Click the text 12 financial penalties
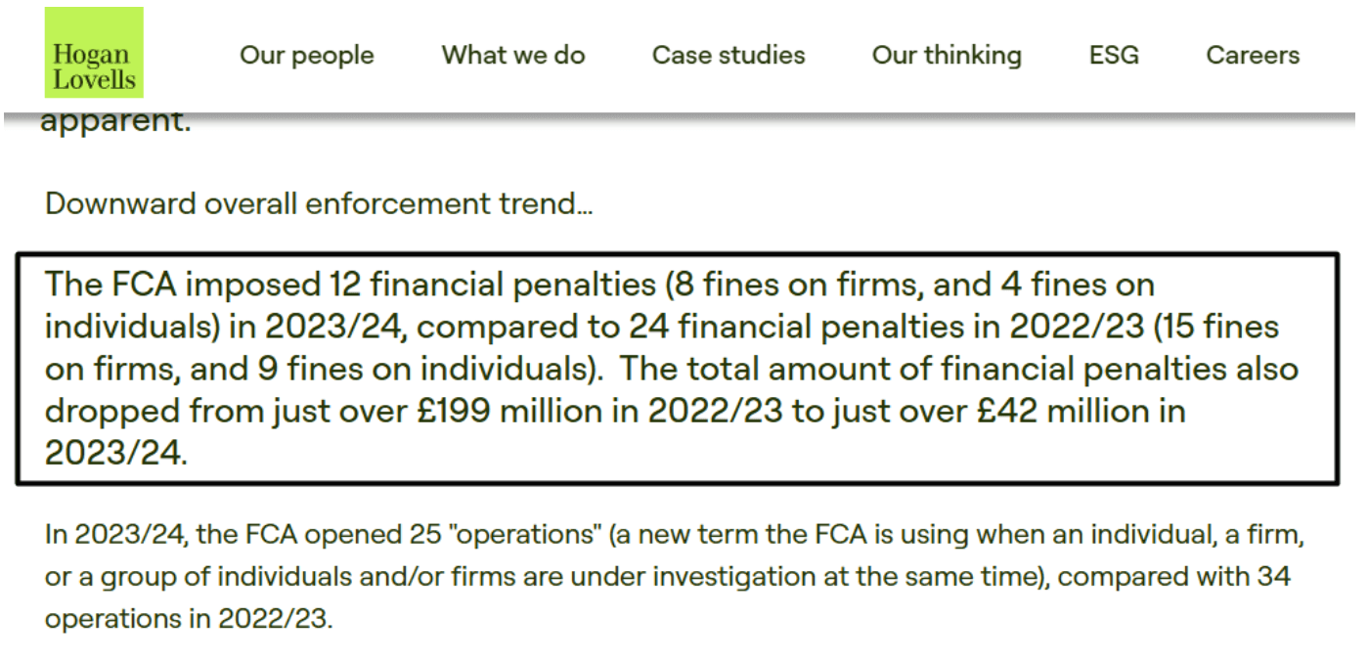Viewport: 1369px width, 661px height. tap(487, 285)
